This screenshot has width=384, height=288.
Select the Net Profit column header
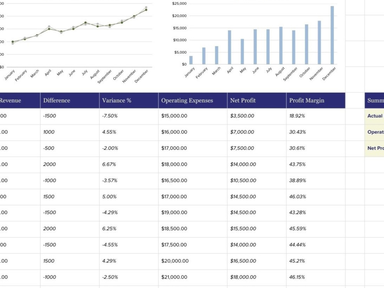pyautogui.click(x=257, y=100)
